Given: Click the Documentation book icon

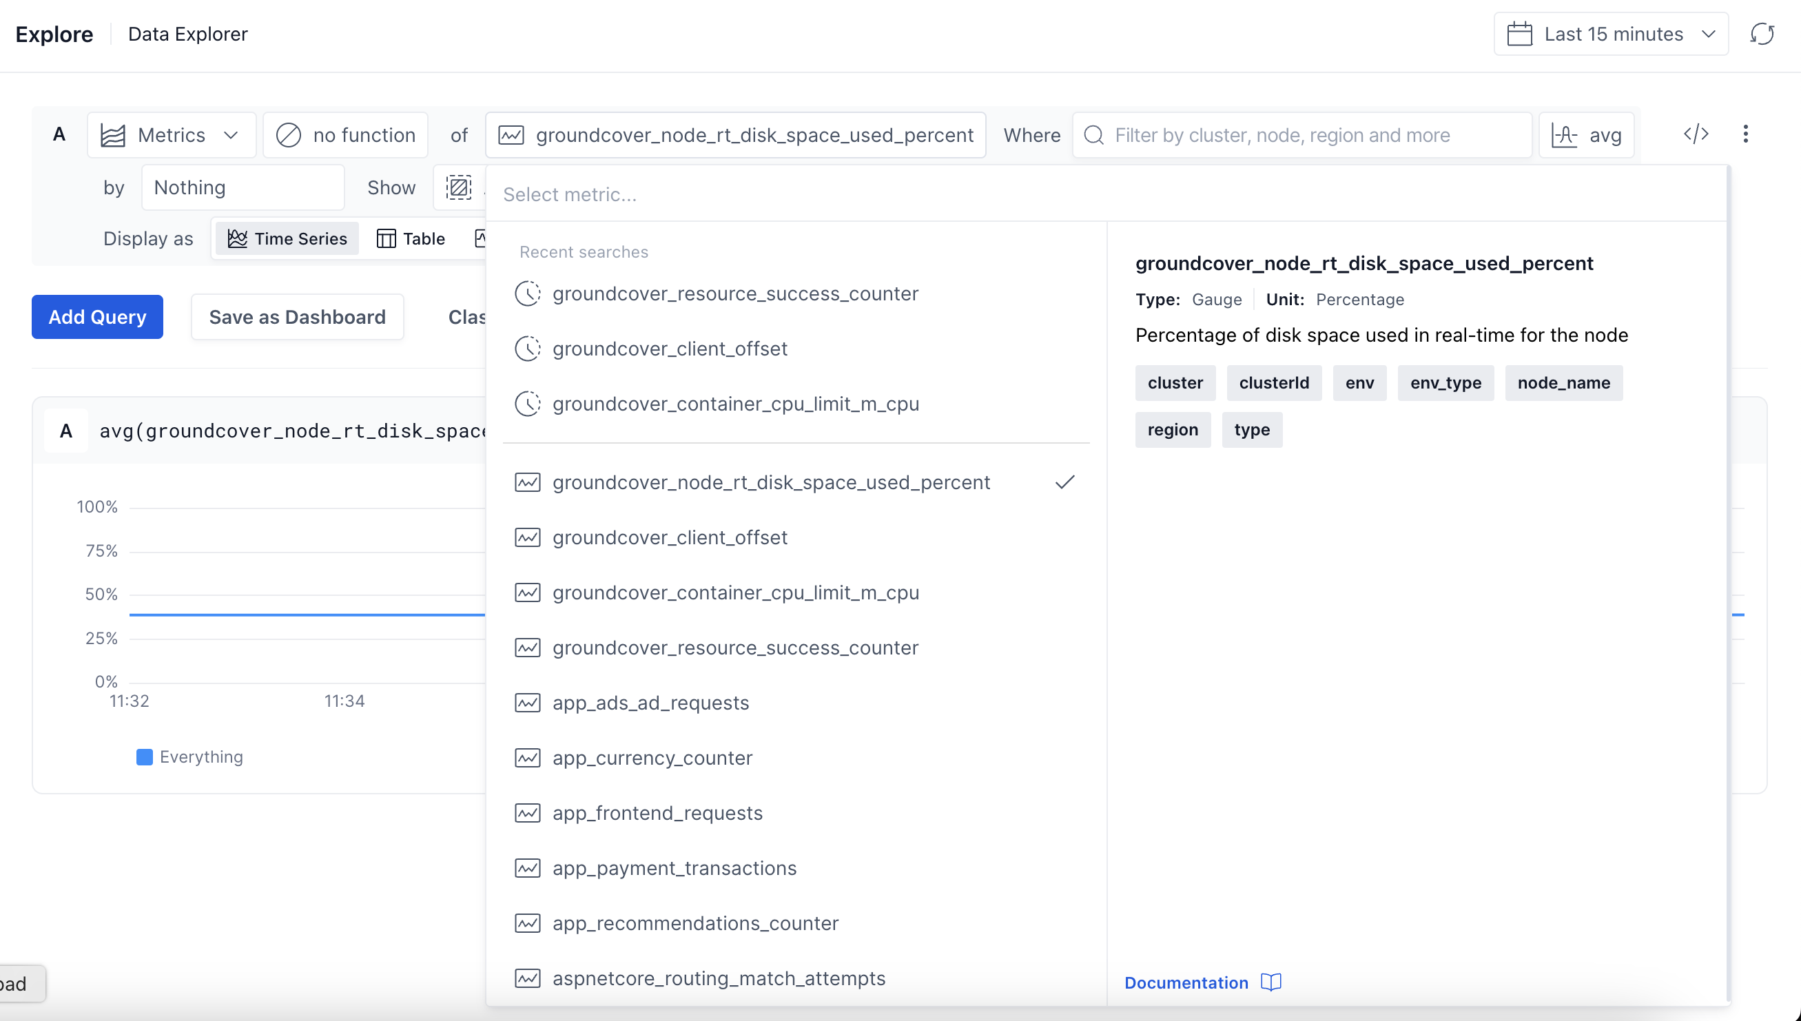Looking at the screenshot, I should 1270,982.
